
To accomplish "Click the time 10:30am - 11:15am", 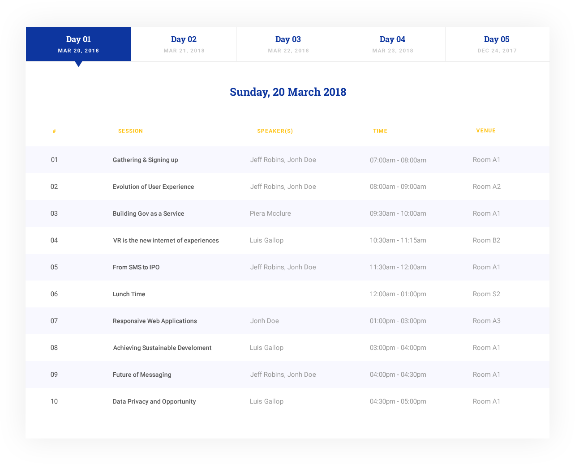I will pos(398,240).
